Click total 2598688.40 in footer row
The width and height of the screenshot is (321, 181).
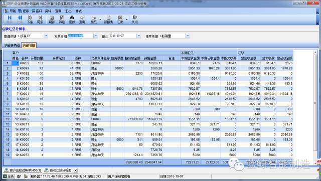pos(134,162)
